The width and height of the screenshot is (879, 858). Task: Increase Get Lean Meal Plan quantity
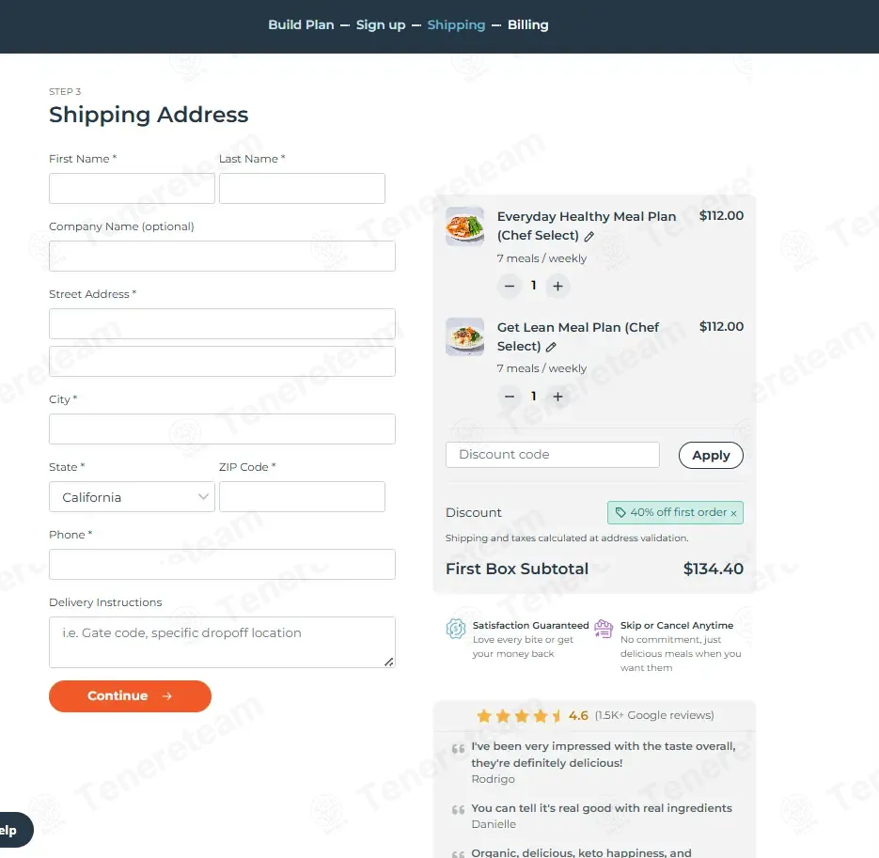pos(557,397)
